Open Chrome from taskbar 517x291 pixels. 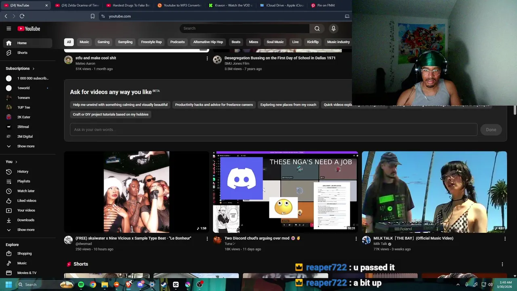coord(93,285)
